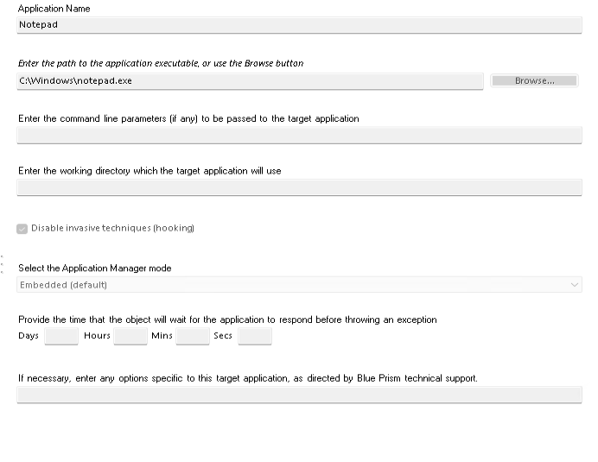Click the Mins label text

[x=162, y=336]
